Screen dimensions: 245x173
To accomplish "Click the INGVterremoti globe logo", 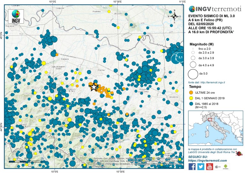I will pyautogui.click(x=193, y=9).
